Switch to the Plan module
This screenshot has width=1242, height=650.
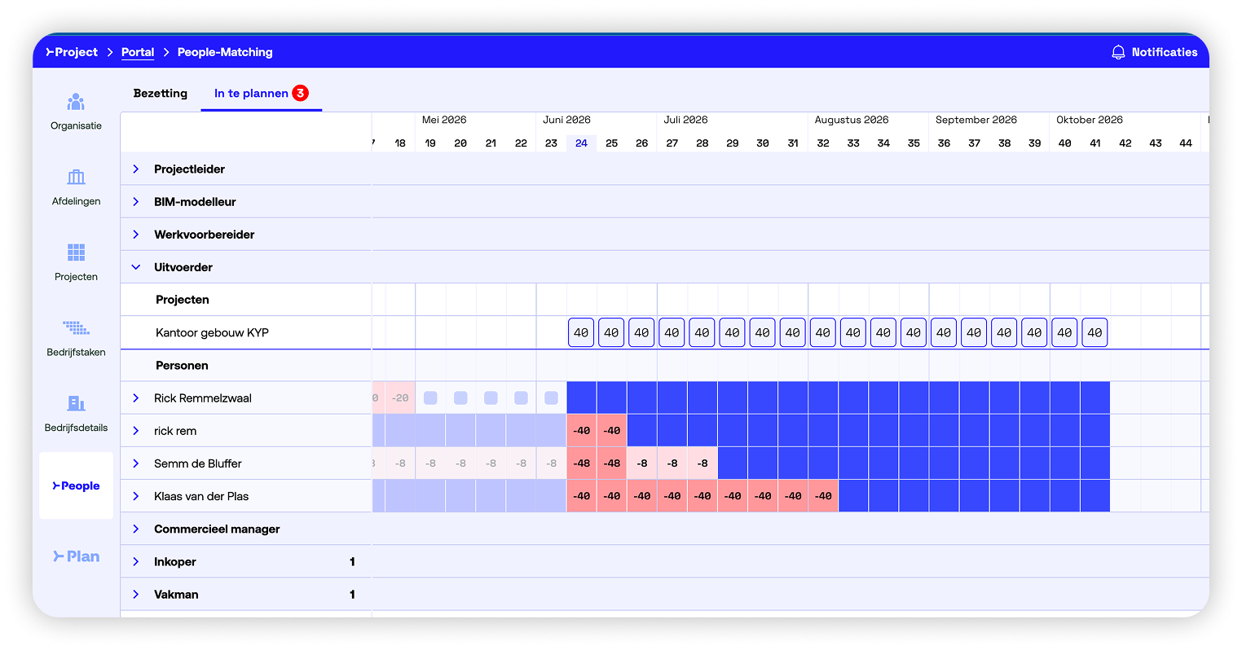(76, 556)
